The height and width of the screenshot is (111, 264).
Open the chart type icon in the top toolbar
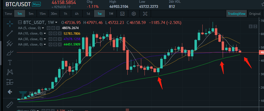point(122,14)
